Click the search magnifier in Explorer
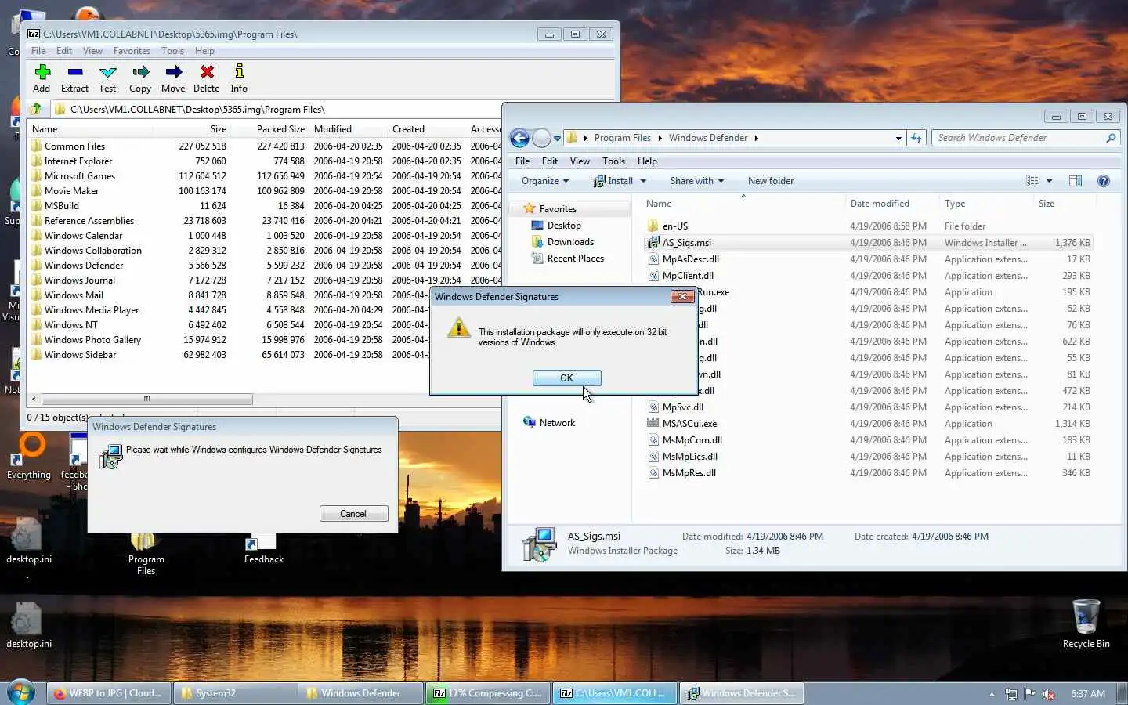Viewport: 1128px width, 705px height. (x=1111, y=138)
